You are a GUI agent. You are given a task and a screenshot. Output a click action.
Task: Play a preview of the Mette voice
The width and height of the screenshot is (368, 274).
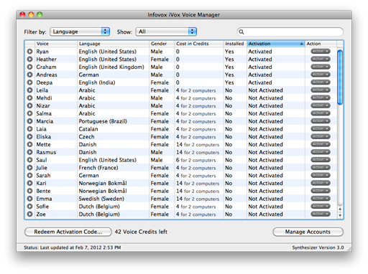[29, 144]
